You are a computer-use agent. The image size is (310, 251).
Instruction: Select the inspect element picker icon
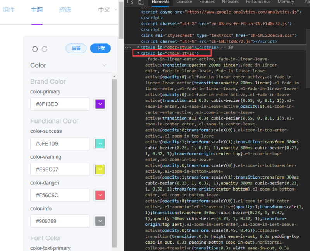click(x=130, y=2)
